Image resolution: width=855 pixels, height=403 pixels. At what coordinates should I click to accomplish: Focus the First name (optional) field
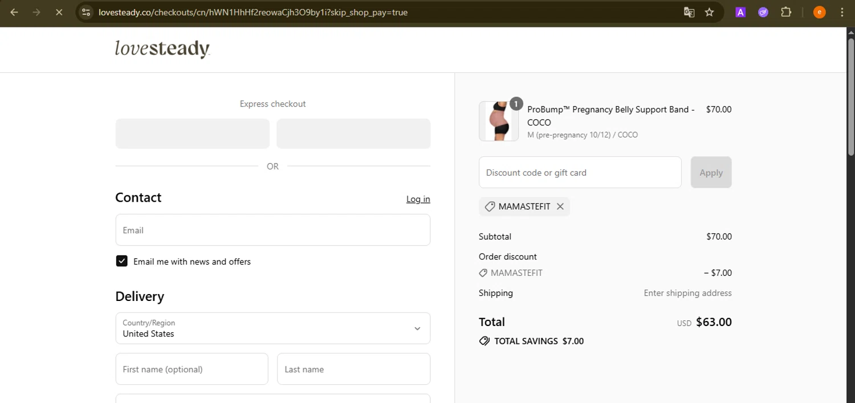coord(192,369)
